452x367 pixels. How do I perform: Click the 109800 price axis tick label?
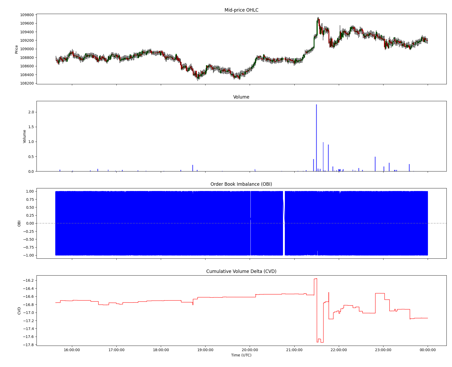tap(27, 15)
